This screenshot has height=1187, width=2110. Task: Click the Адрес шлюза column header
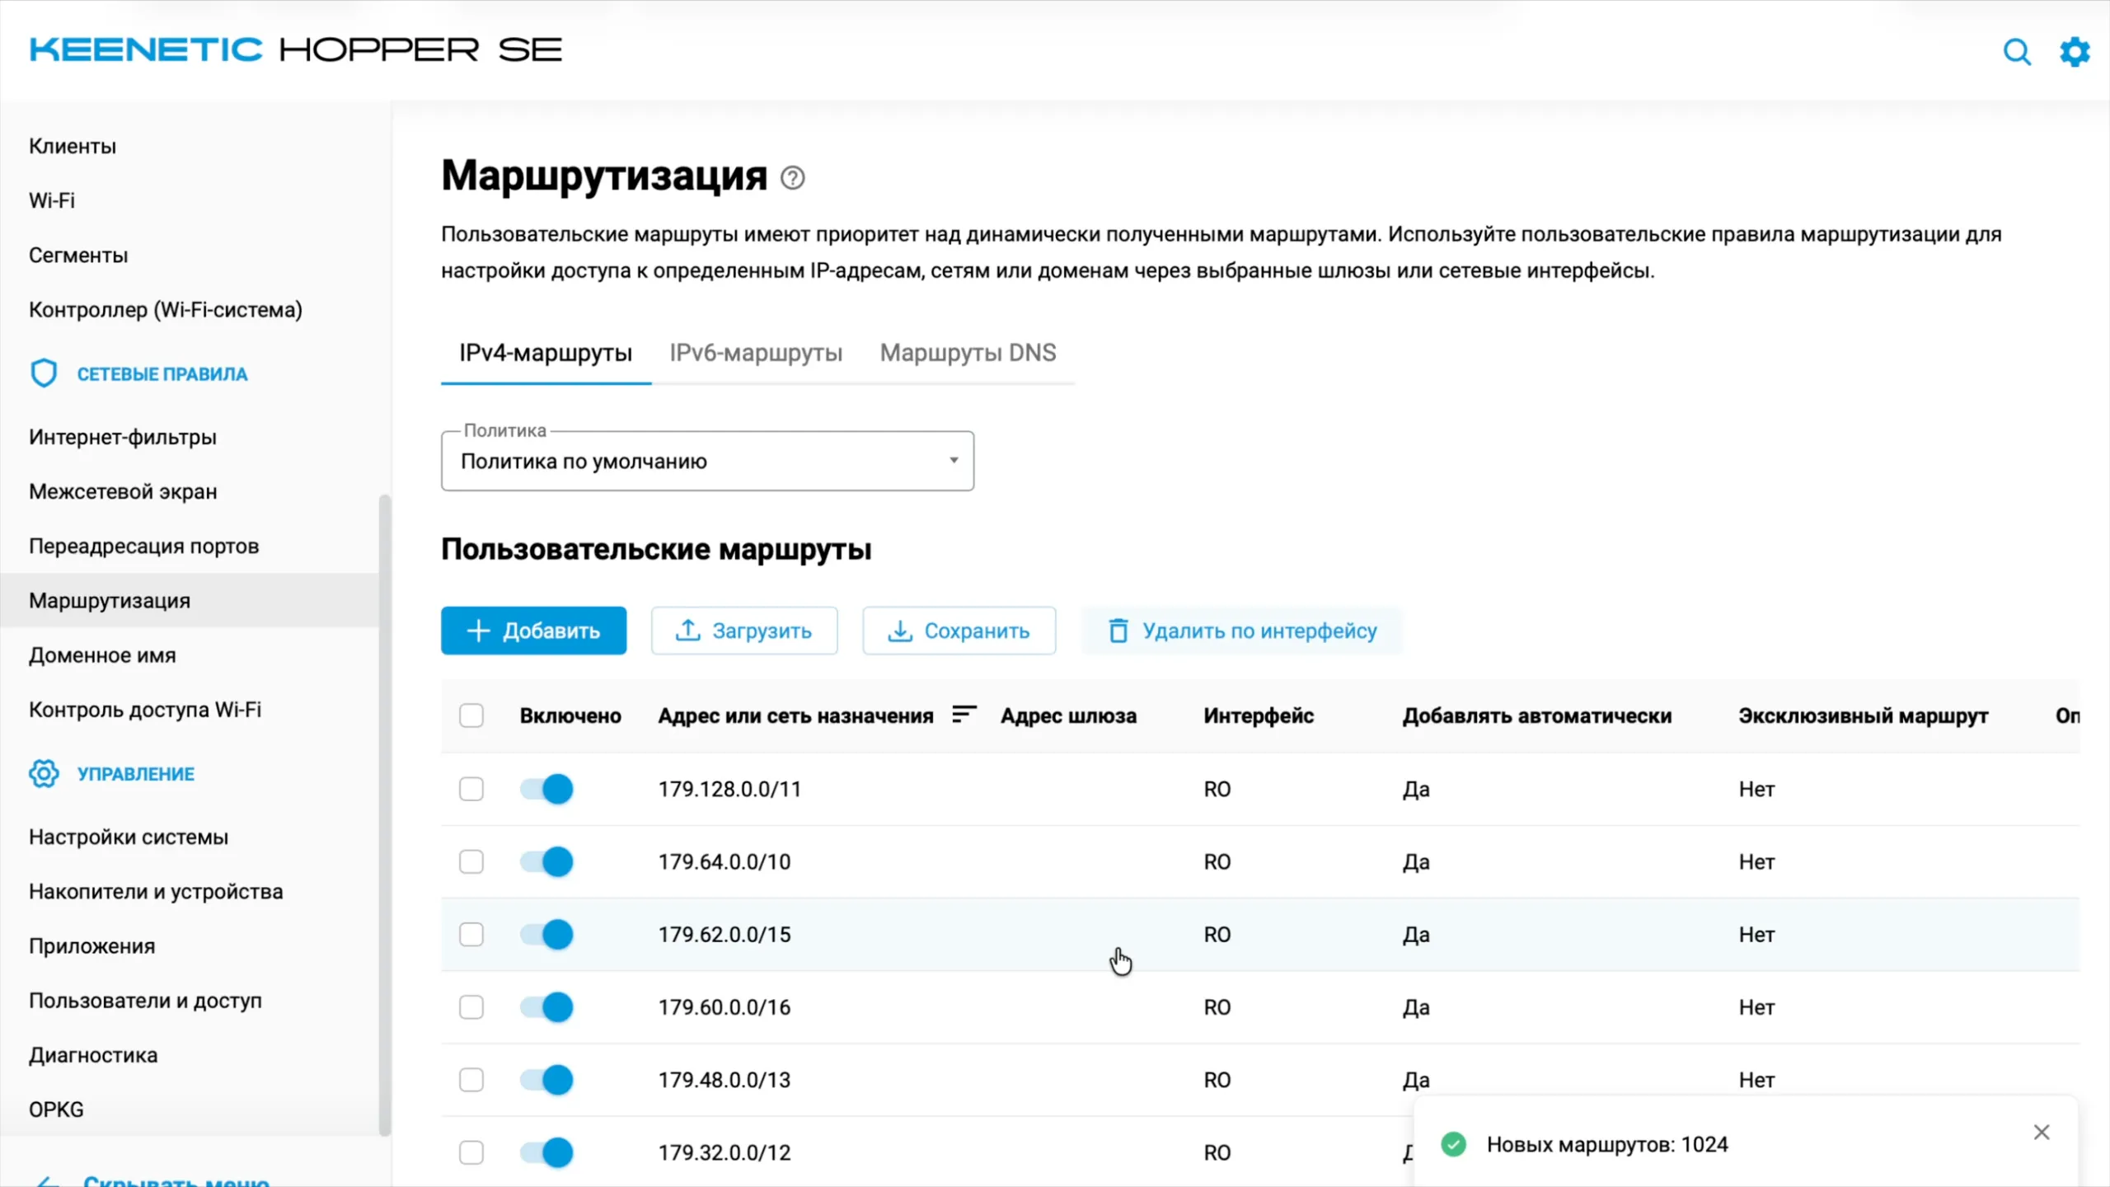coord(1068,715)
